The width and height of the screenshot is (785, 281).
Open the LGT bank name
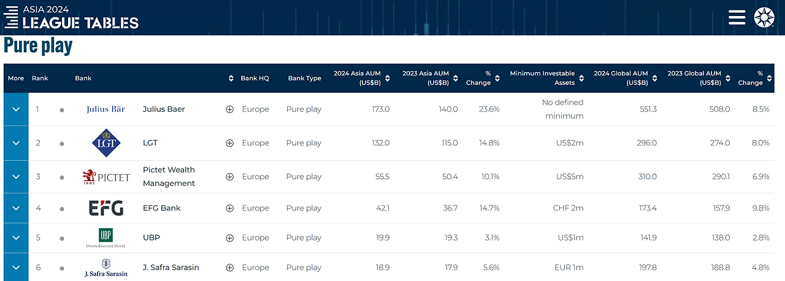pyautogui.click(x=150, y=143)
